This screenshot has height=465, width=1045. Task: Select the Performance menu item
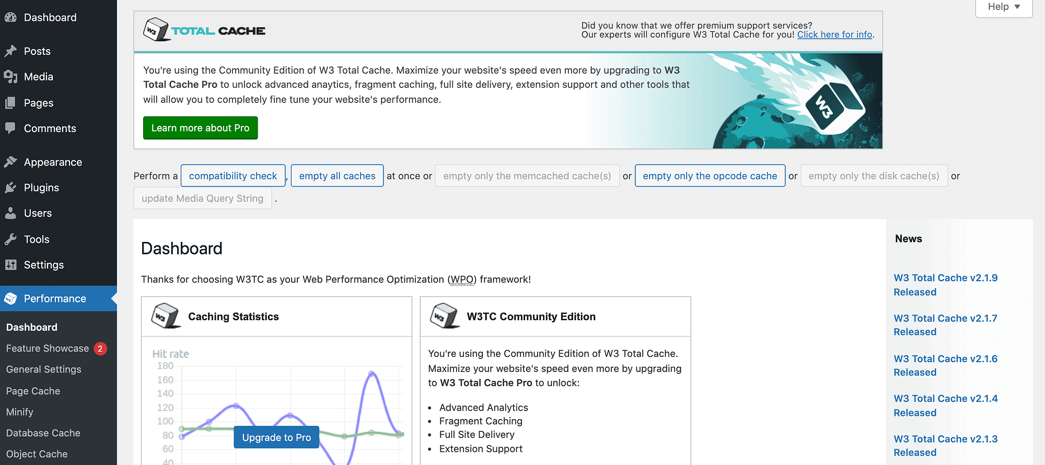pyautogui.click(x=59, y=298)
